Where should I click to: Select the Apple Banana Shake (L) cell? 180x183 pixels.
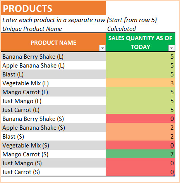(53, 66)
